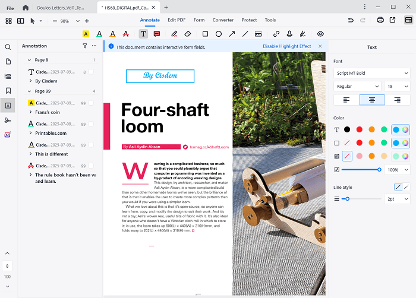The width and height of the screenshot is (416, 298).
Task: Filter annotations with the funnel icon
Action: (84, 46)
